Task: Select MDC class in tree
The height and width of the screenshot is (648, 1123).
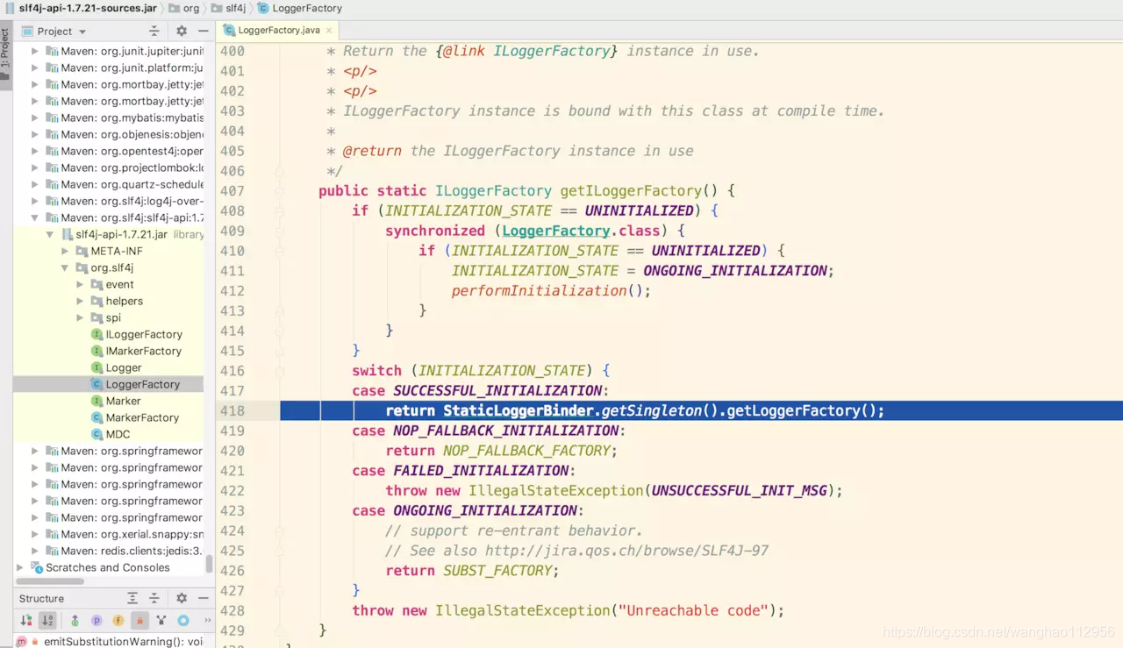Action: coord(118,434)
